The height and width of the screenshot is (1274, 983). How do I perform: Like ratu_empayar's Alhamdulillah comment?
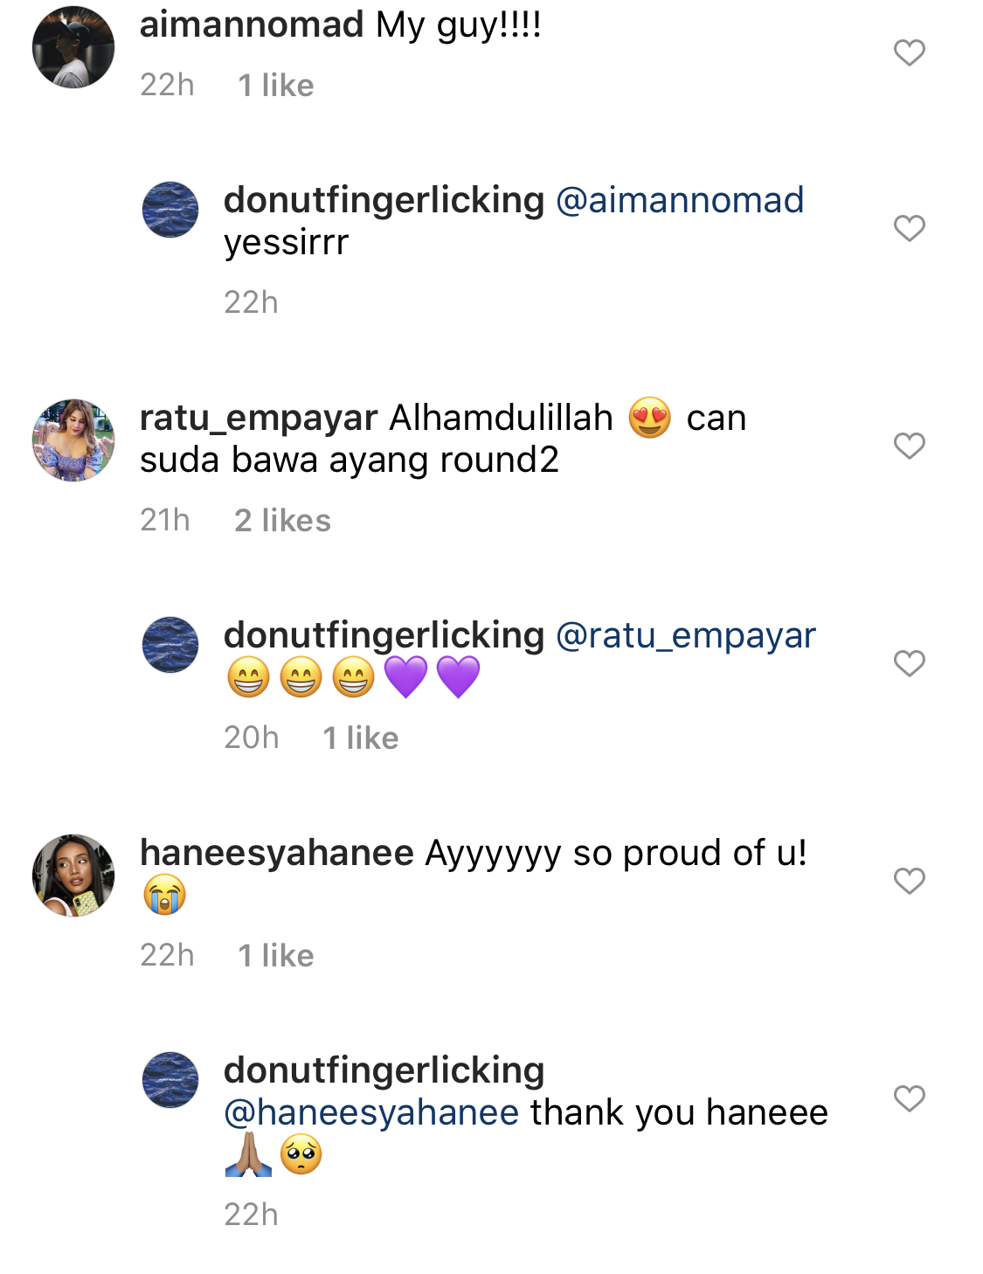point(909,446)
